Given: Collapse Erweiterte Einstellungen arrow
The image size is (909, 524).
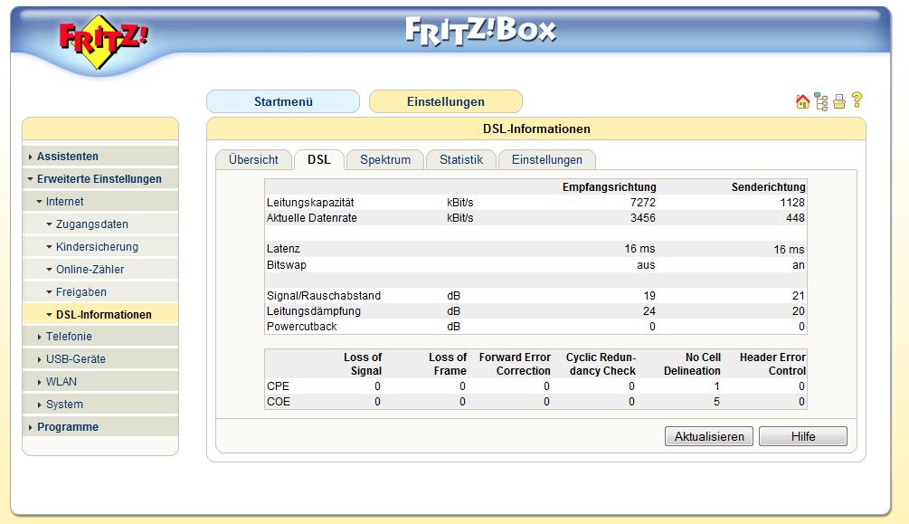Looking at the screenshot, I should tap(30, 179).
